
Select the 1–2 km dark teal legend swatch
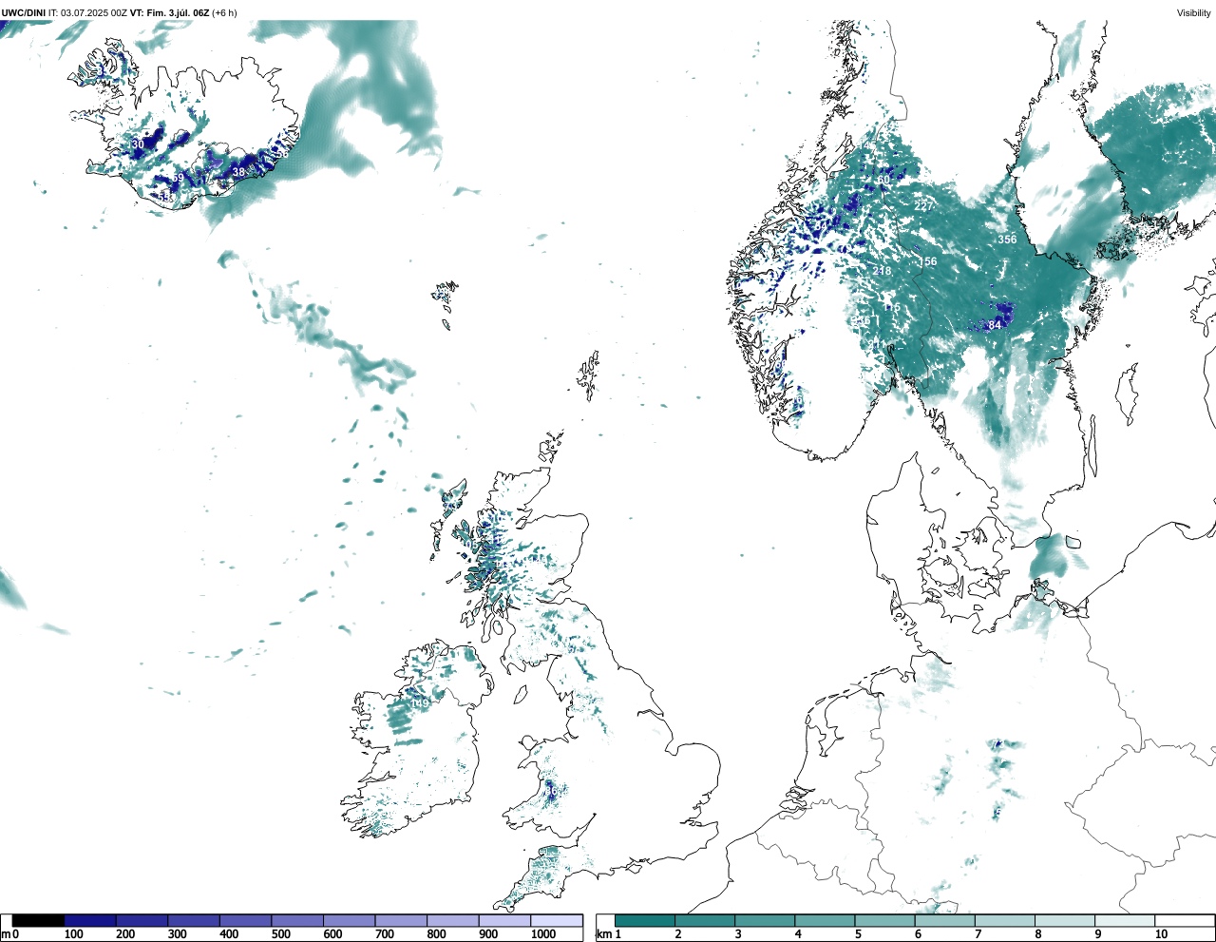(x=645, y=920)
